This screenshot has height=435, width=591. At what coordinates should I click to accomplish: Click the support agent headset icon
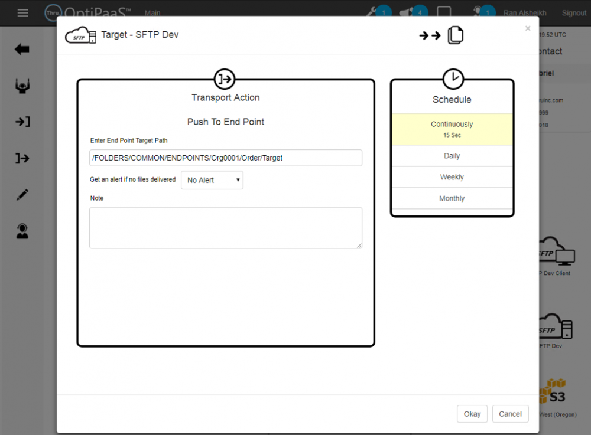tap(22, 231)
